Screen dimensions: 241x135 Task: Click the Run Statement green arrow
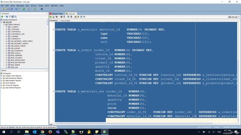pos(50,16)
